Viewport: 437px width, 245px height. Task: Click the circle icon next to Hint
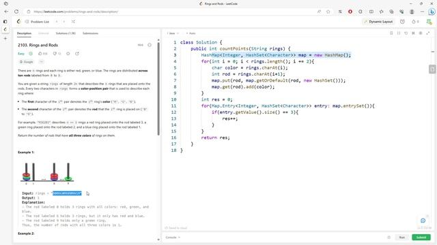pos(150,45)
